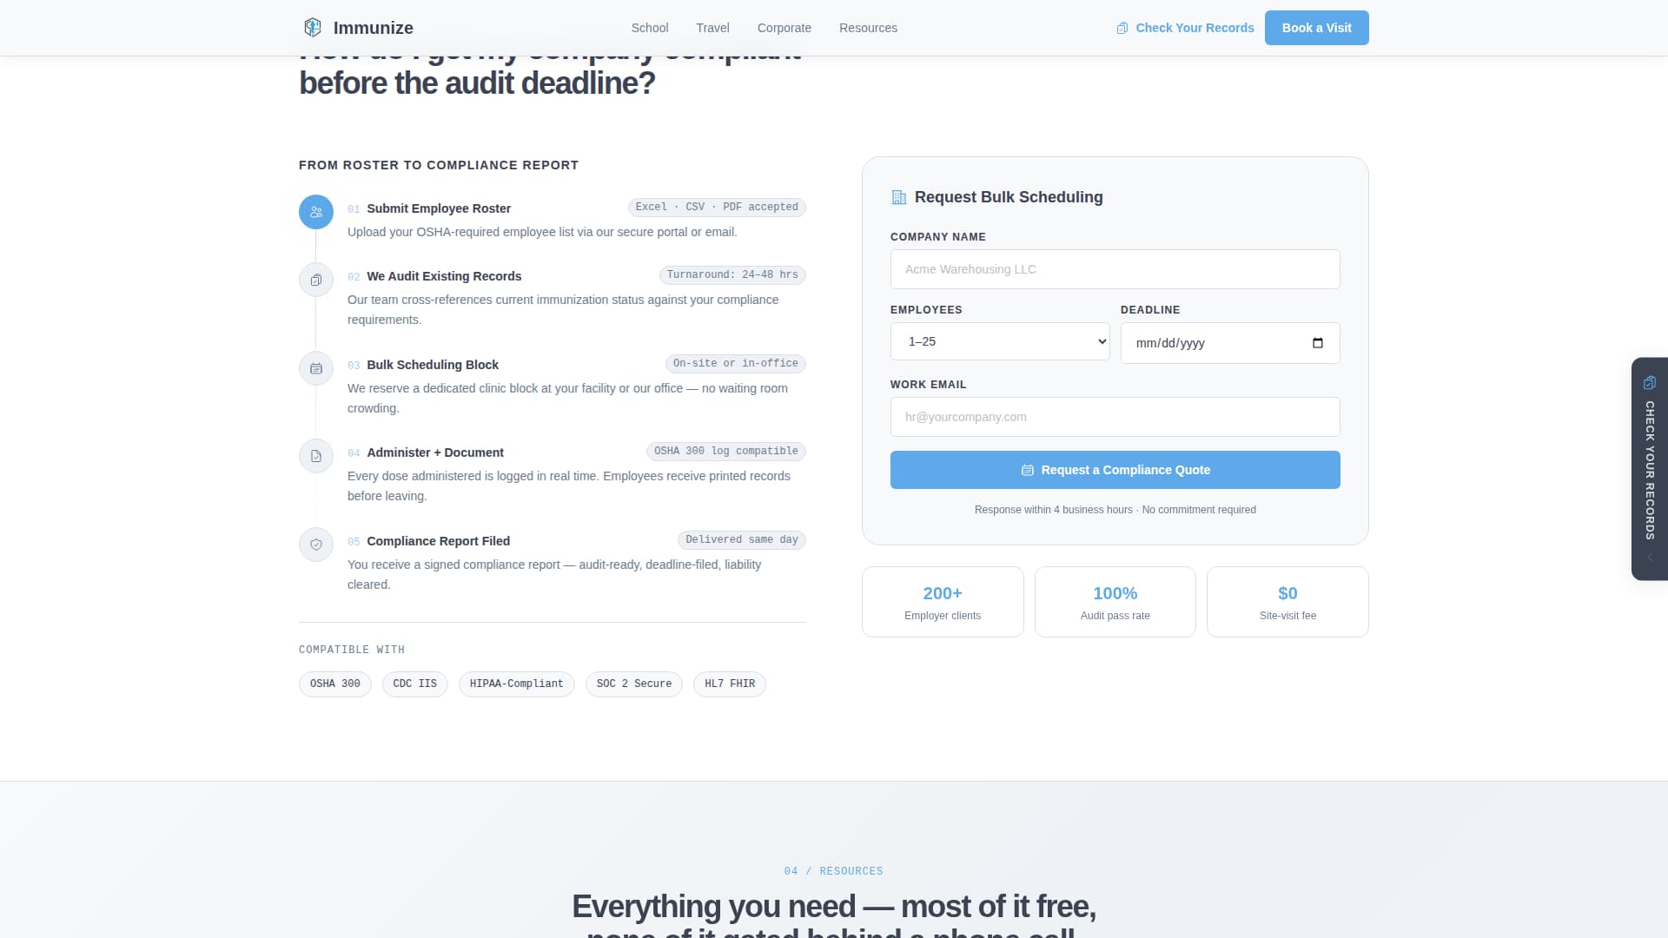Open the Resources menu item
The width and height of the screenshot is (1668, 938).
(x=868, y=28)
